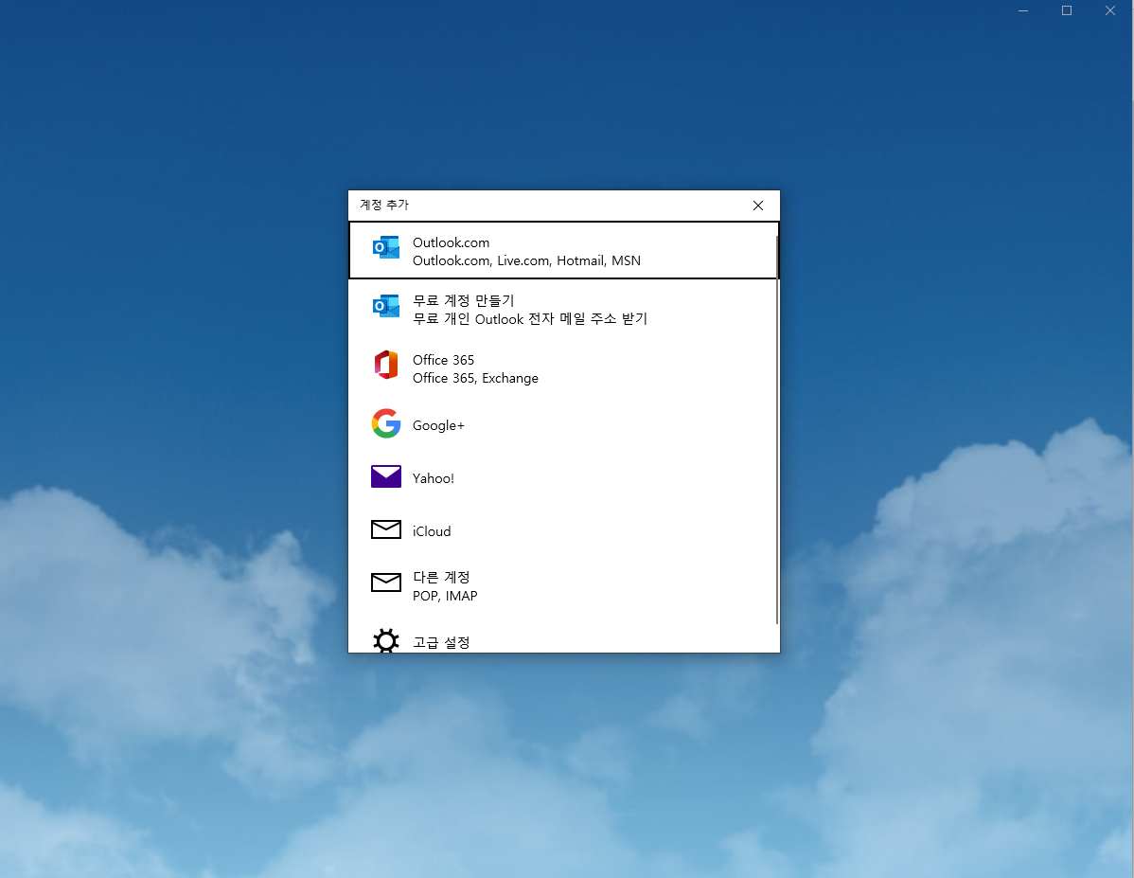The width and height of the screenshot is (1134, 878).
Task: Click the Outlook.com account icon
Action: click(385, 247)
